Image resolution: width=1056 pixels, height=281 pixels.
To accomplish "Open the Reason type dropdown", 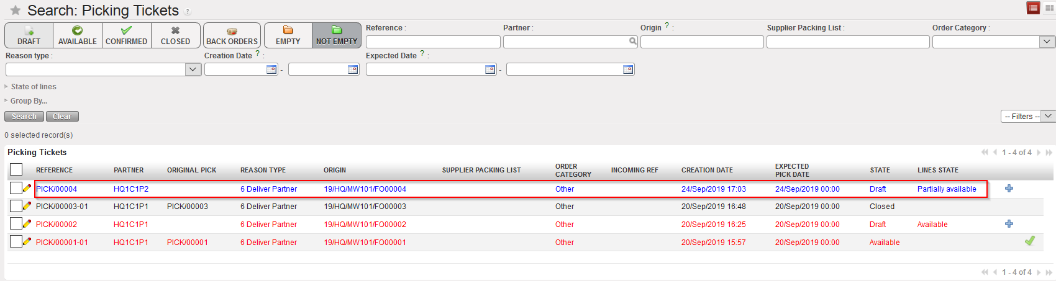I will [193, 69].
